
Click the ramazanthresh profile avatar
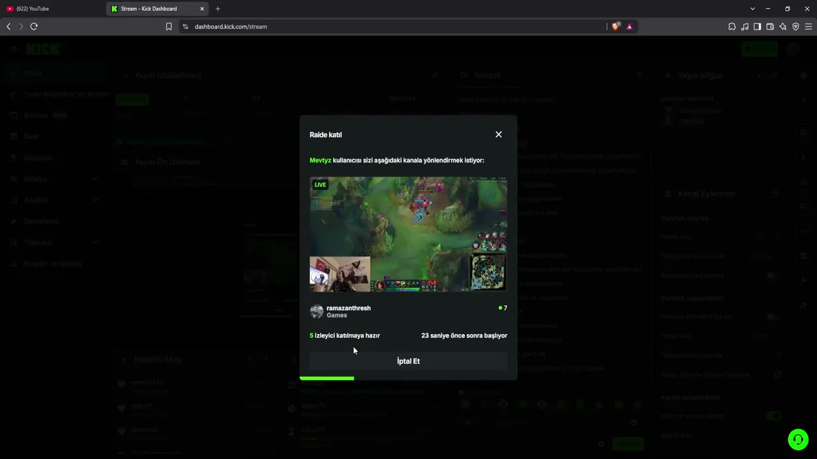pos(317,311)
